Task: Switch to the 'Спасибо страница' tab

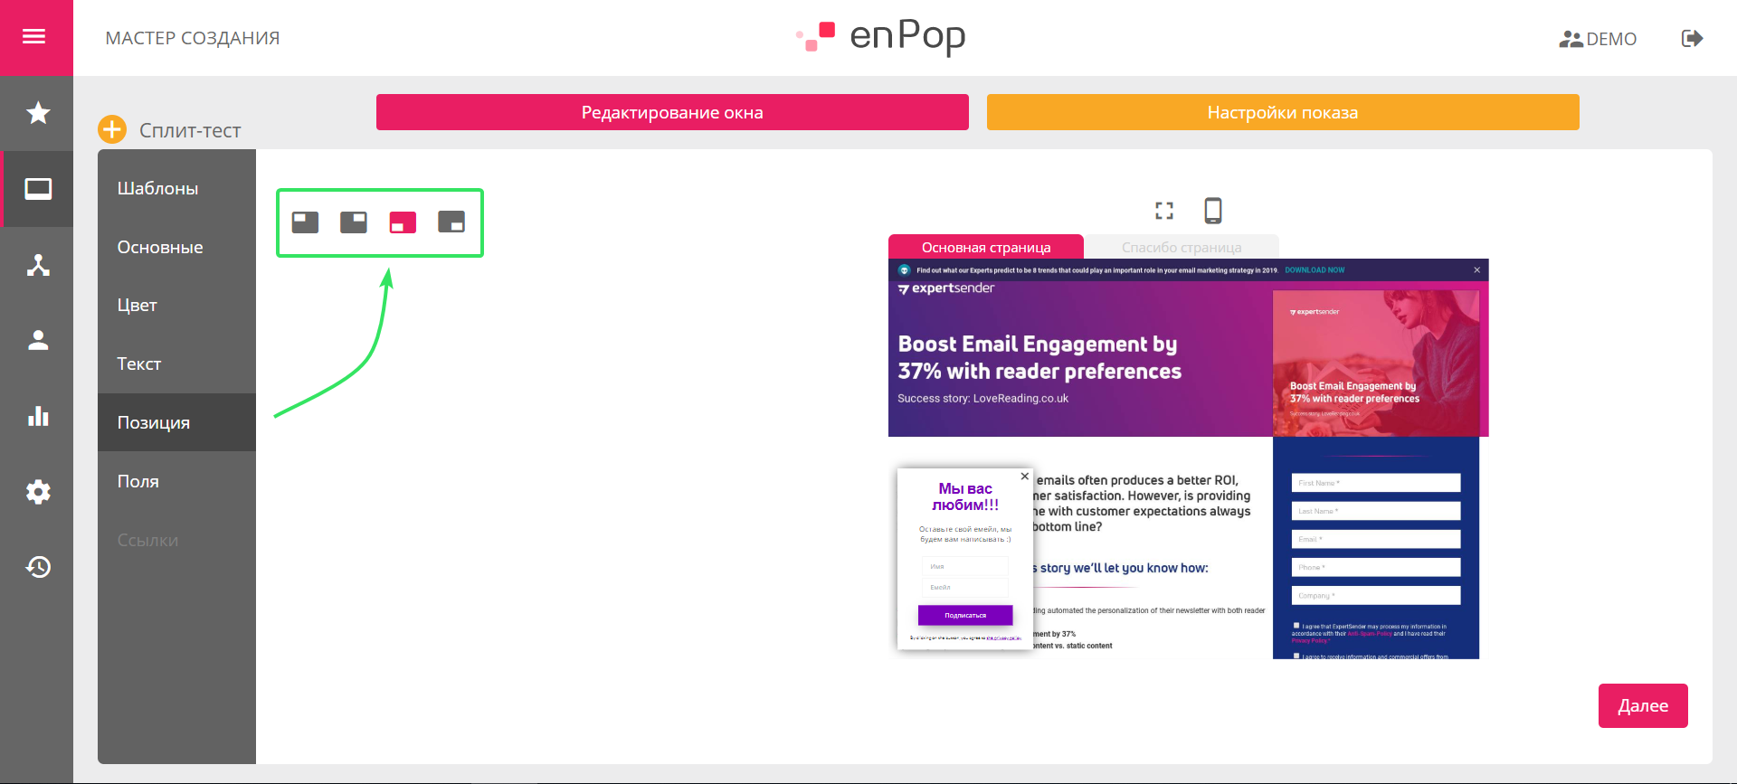Action: click(x=1182, y=247)
